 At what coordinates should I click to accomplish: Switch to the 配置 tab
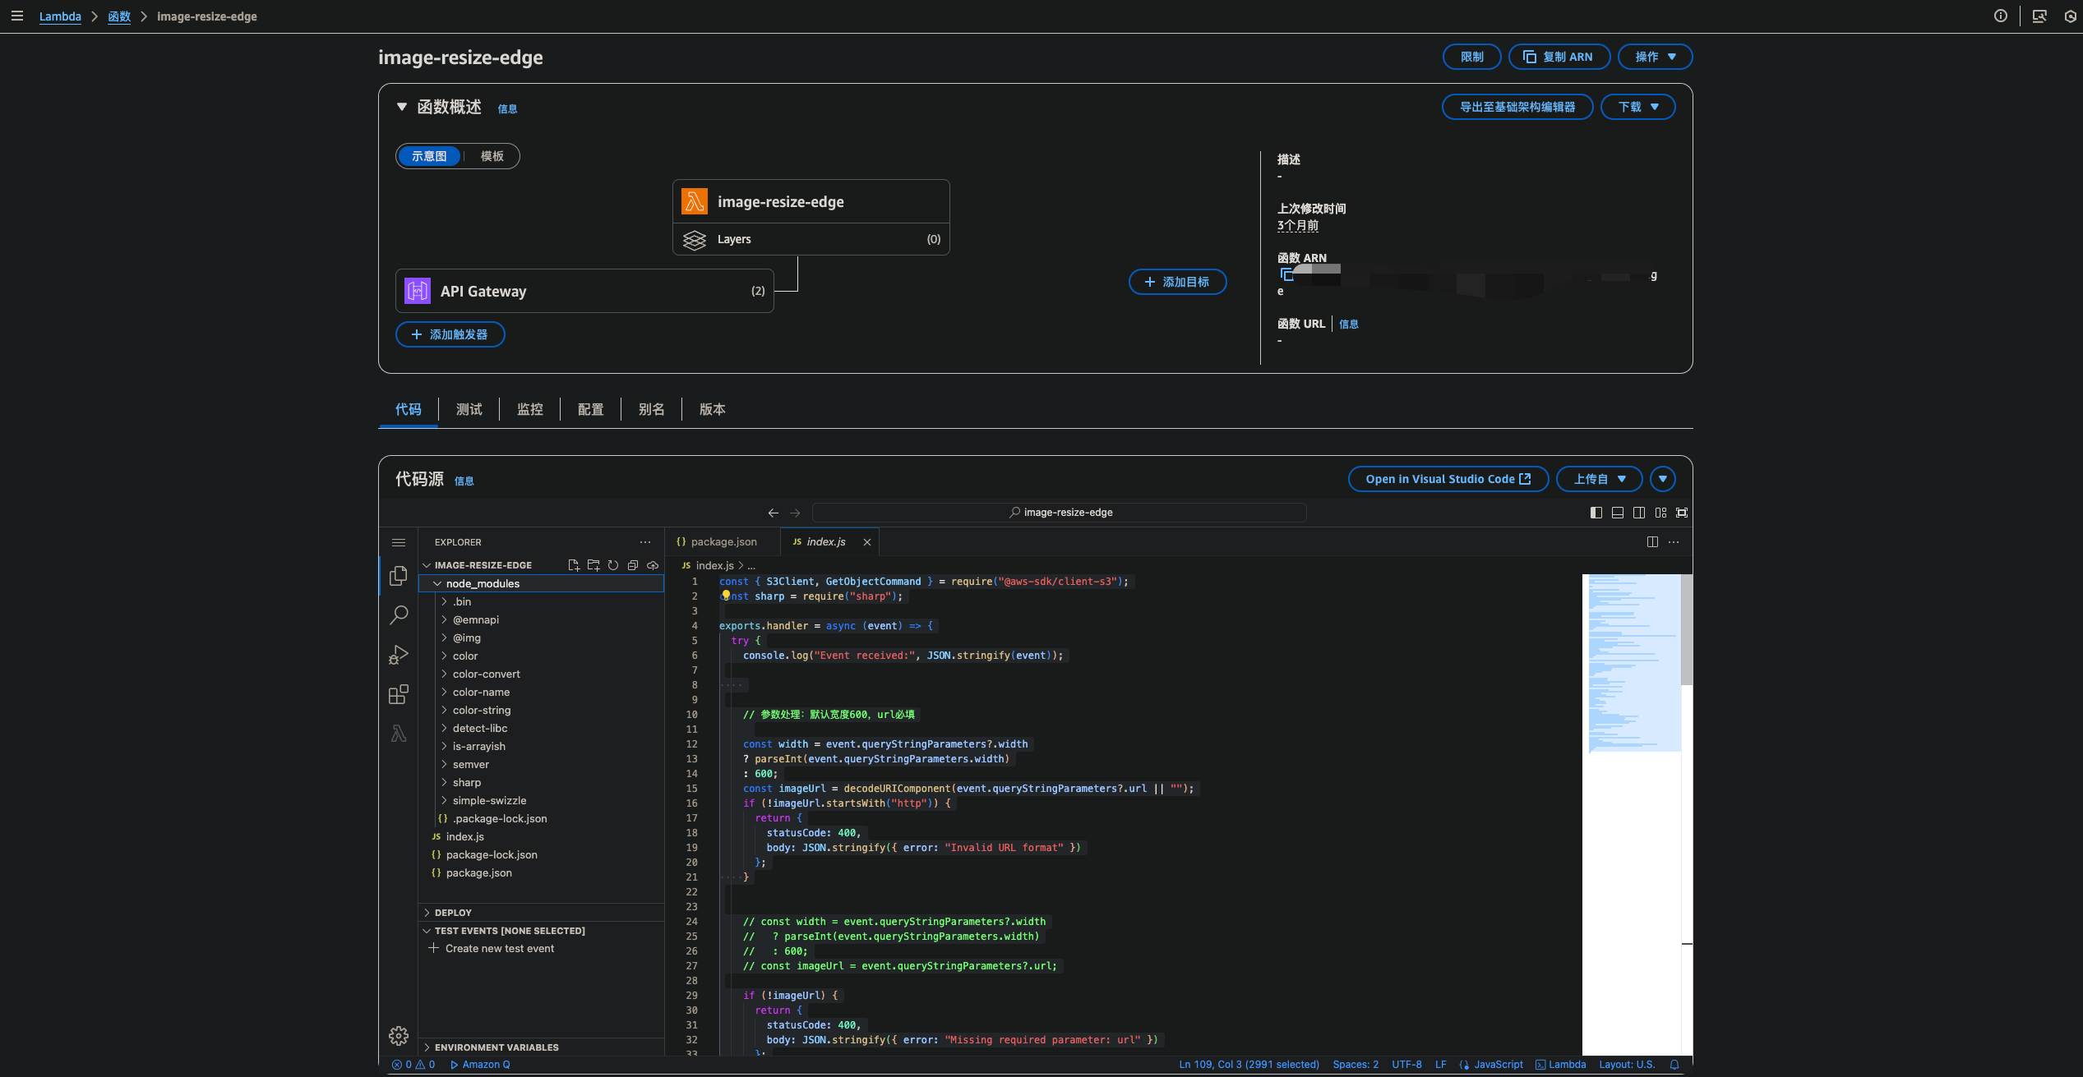tap(590, 409)
